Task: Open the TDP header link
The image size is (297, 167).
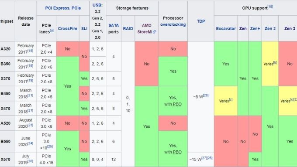Action: [201, 21]
